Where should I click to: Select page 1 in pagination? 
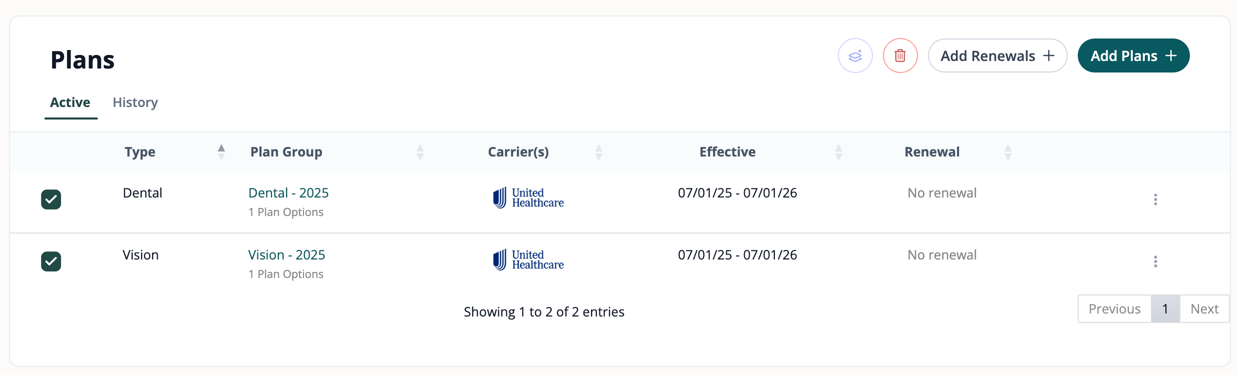pos(1165,309)
